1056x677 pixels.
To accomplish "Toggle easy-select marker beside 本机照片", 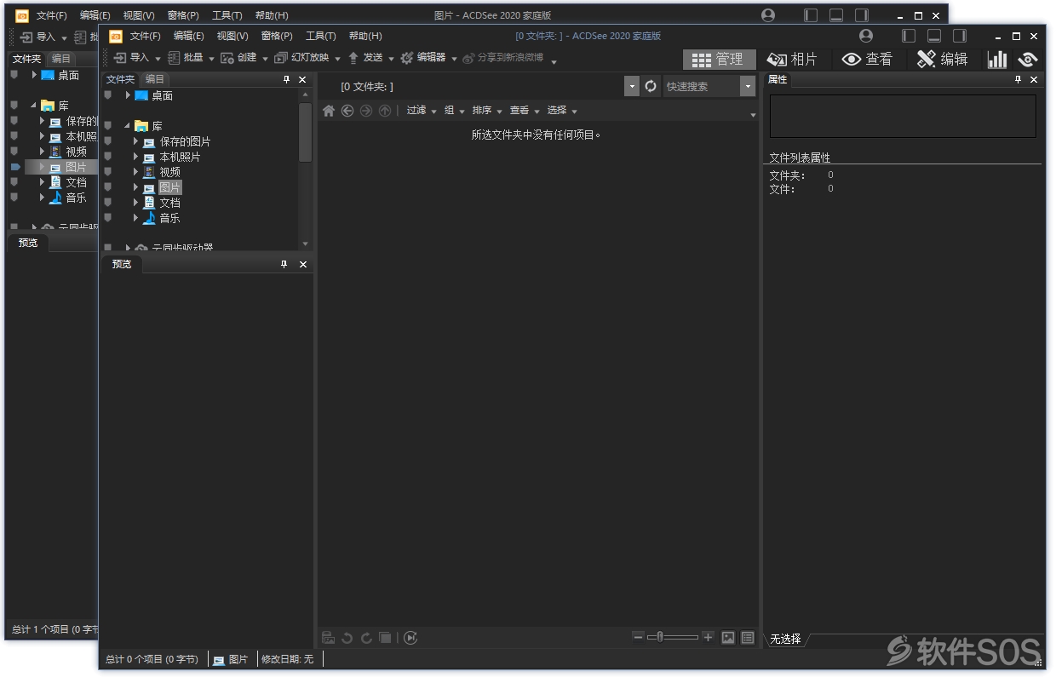I will coord(107,157).
